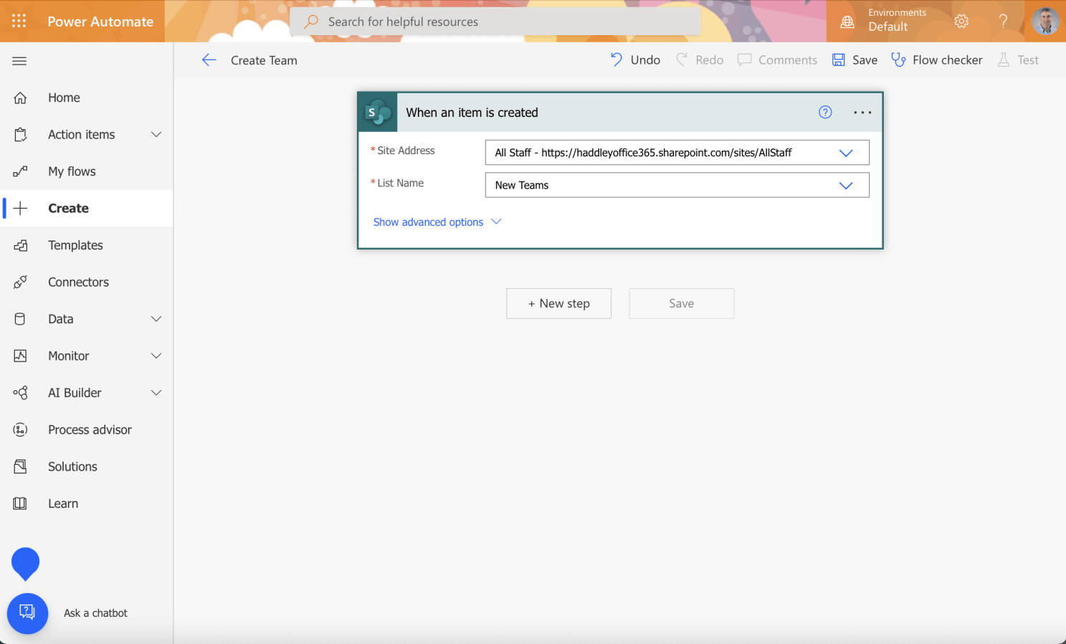The width and height of the screenshot is (1066, 644).
Task: Click the My flows icon
Action: tap(20, 171)
